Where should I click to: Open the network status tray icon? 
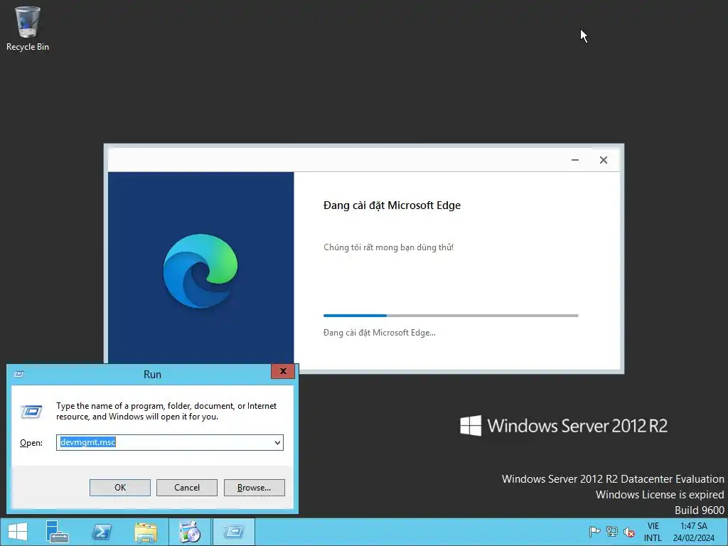(612, 532)
